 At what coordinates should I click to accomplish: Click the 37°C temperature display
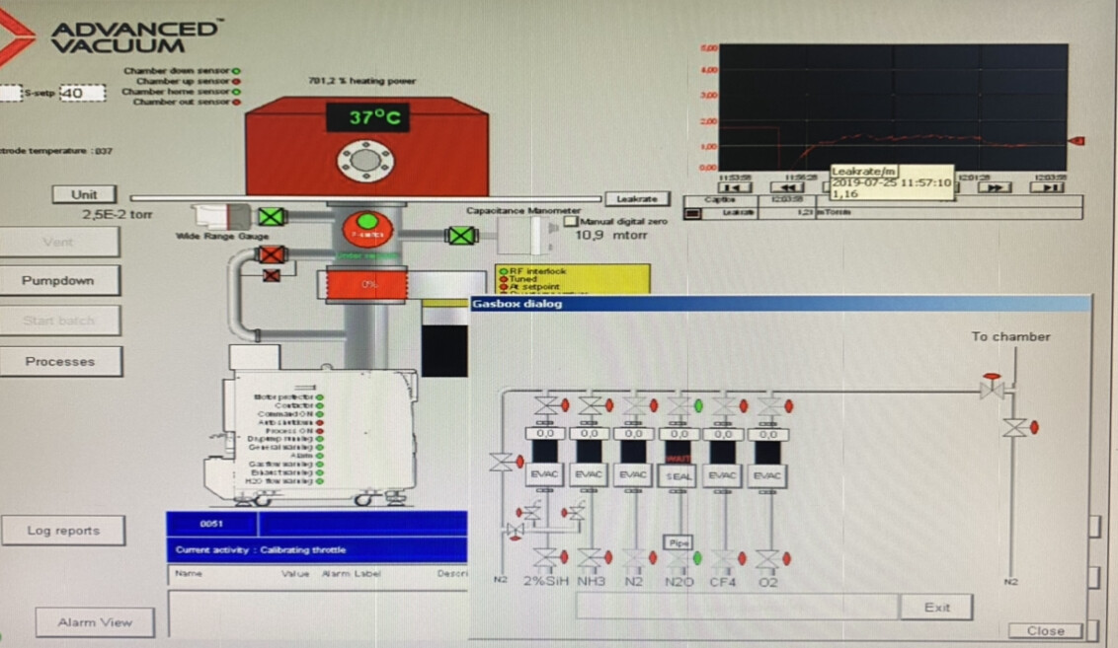pos(367,117)
